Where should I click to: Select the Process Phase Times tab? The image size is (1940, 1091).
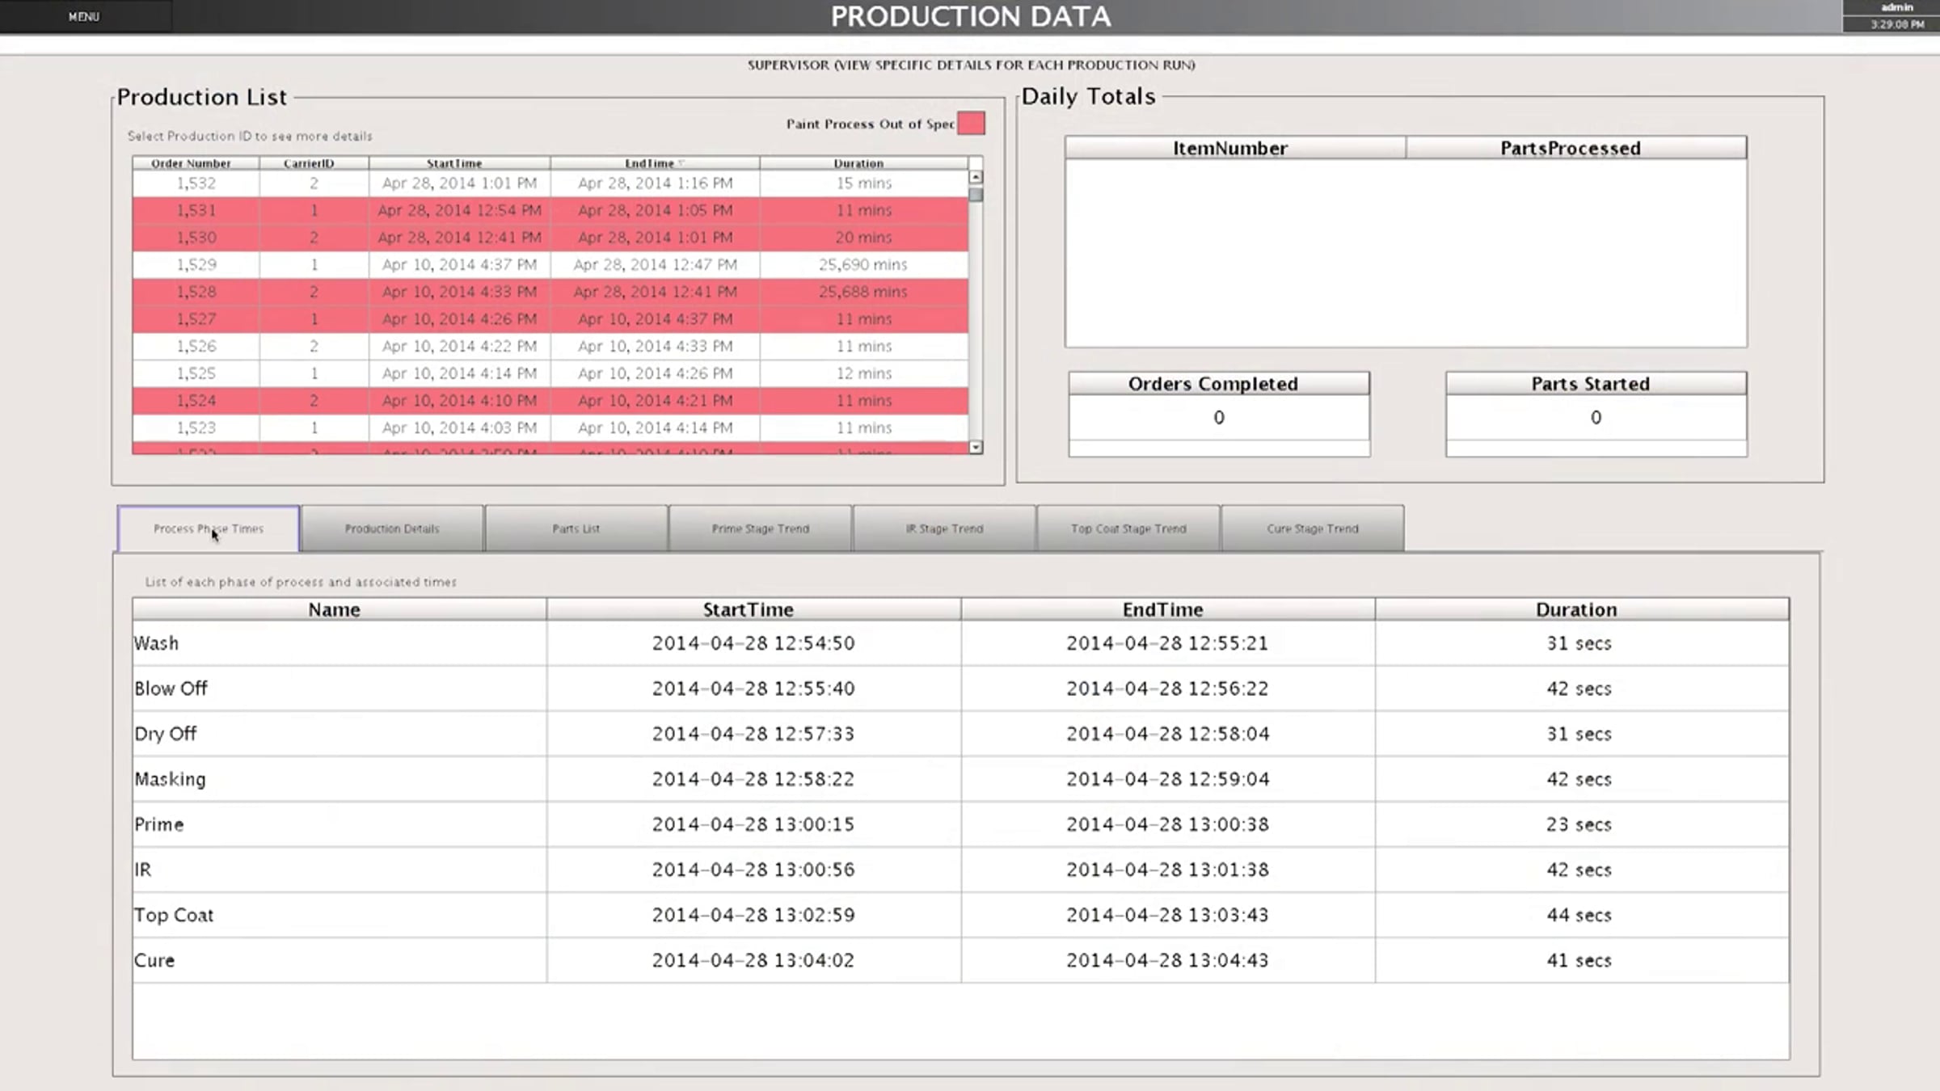coord(209,529)
